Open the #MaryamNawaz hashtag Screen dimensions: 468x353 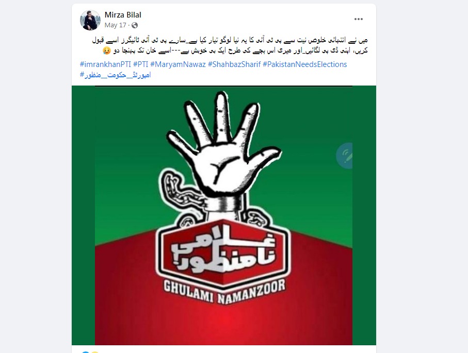(178, 64)
